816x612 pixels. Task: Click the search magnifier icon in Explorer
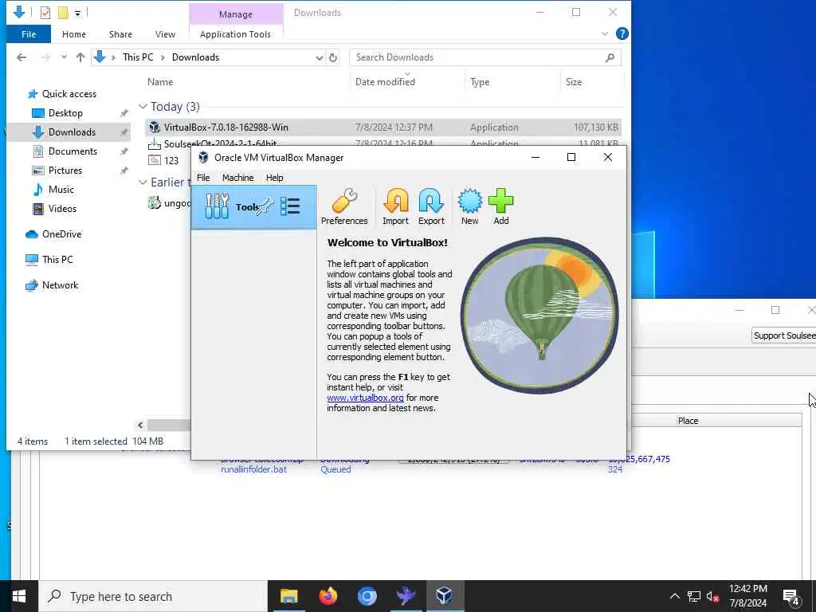[610, 57]
